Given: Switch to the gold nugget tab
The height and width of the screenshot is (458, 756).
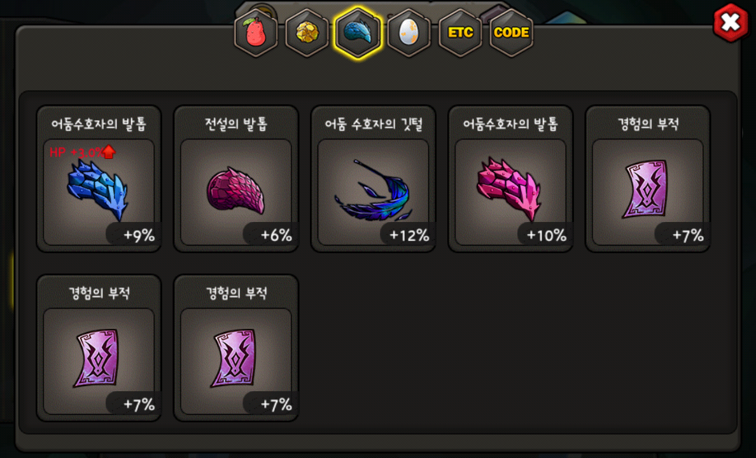Looking at the screenshot, I should point(307,33).
